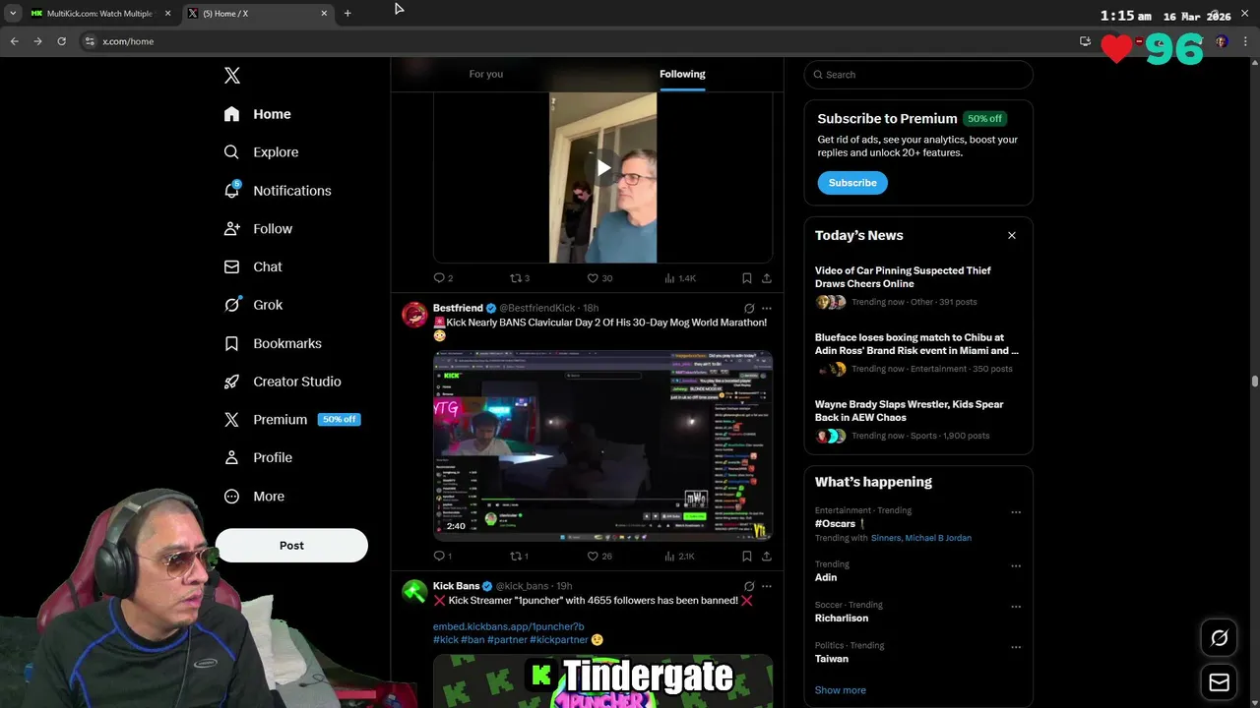Open options for the Adin trend

click(x=1016, y=566)
